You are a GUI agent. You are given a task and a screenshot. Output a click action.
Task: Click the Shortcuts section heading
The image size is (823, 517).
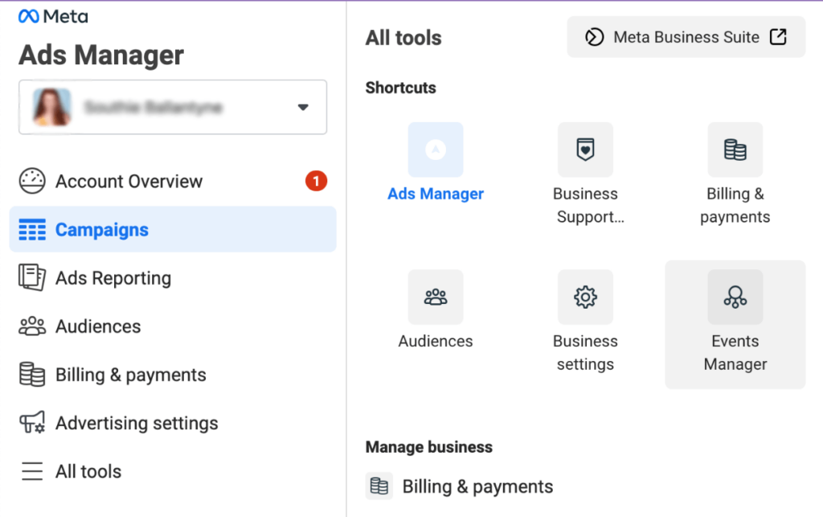400,88
